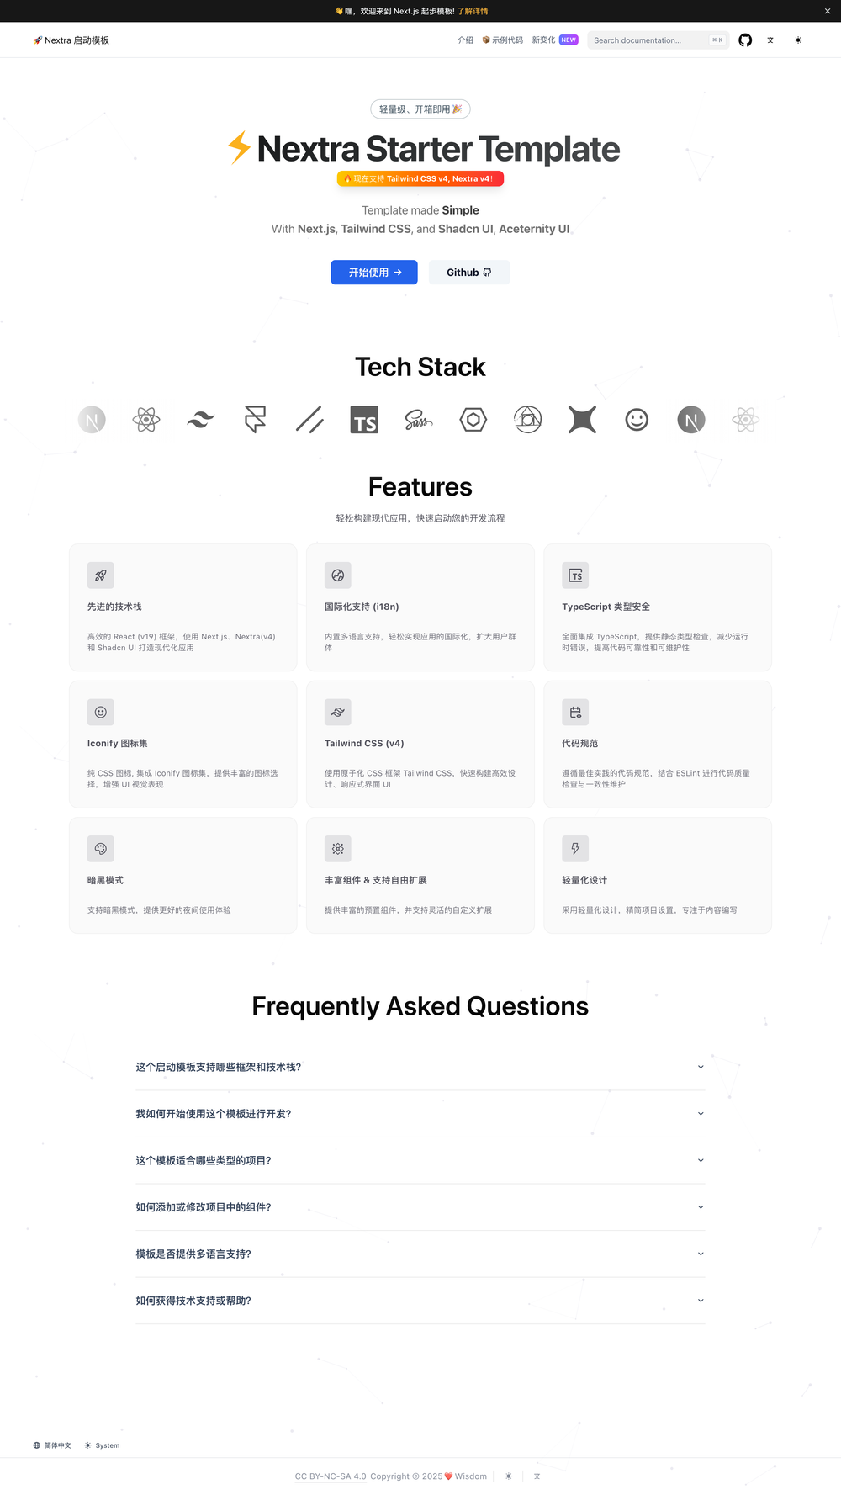Click the Sass icon in Tech Stack
The height and width of the screenshot is (1495, 841).
tap(419, 420)
